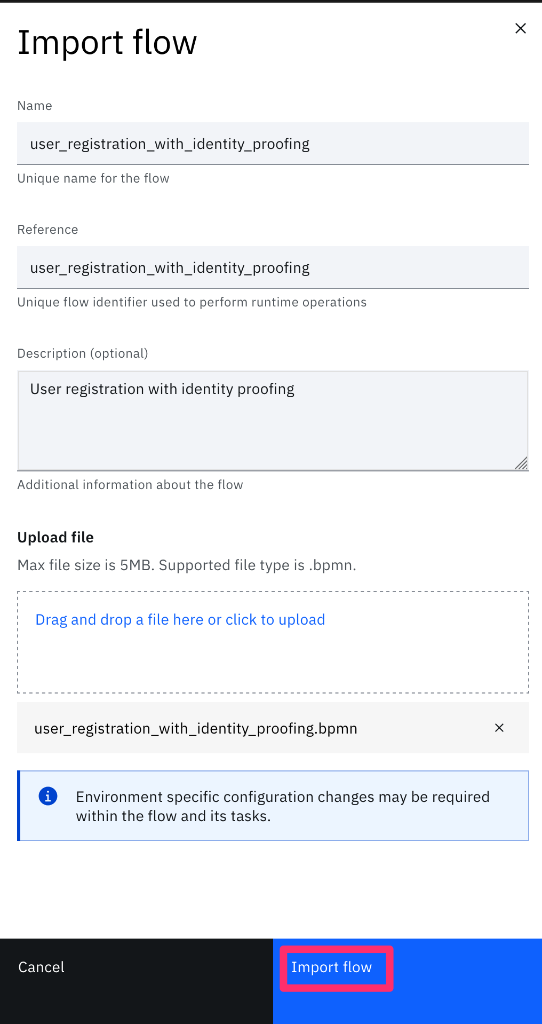Grab the Description textarea resize handle

tap(521, 463)
